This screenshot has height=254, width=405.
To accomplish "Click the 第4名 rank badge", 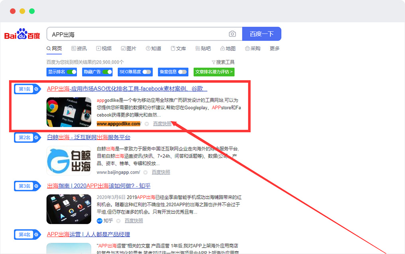I will (x=28, y=234).
